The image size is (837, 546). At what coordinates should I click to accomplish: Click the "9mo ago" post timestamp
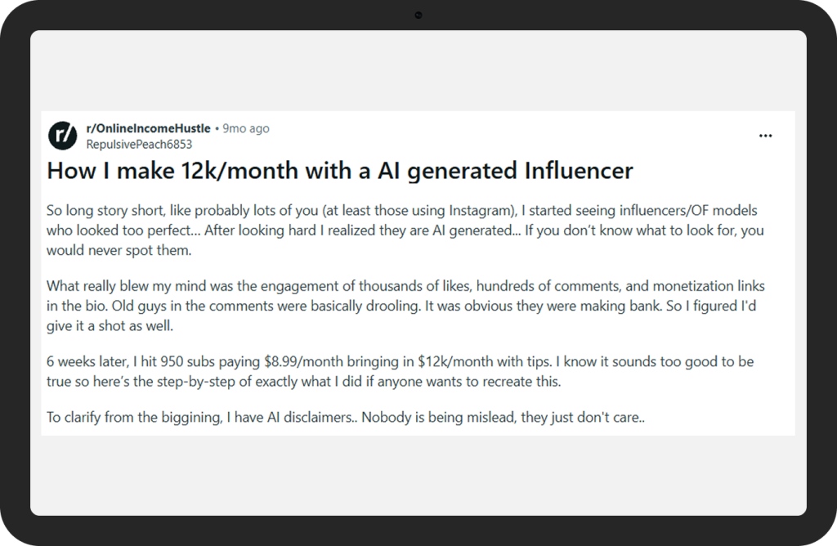(x=246, y=128)
